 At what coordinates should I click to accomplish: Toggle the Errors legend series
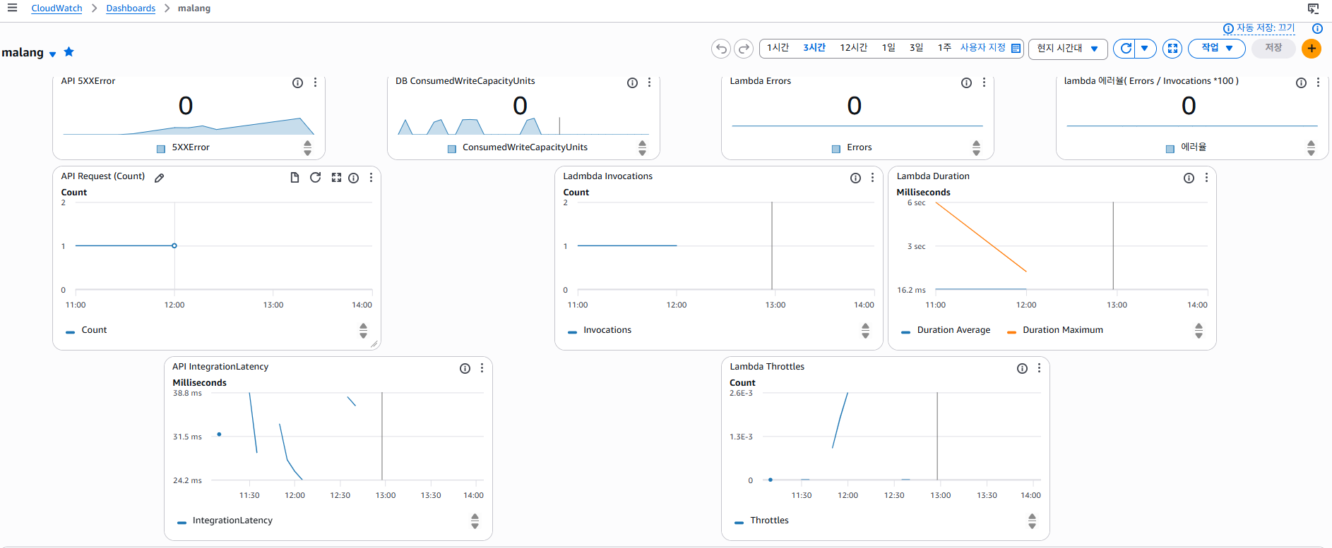(852, 147)
